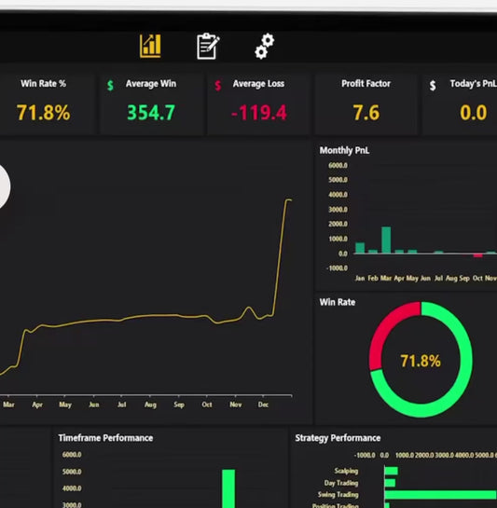Image resolution: width=497 pixels, height=508 pixels.
Task: Click the Profit Factor label
Action: (x=366, y=84)
